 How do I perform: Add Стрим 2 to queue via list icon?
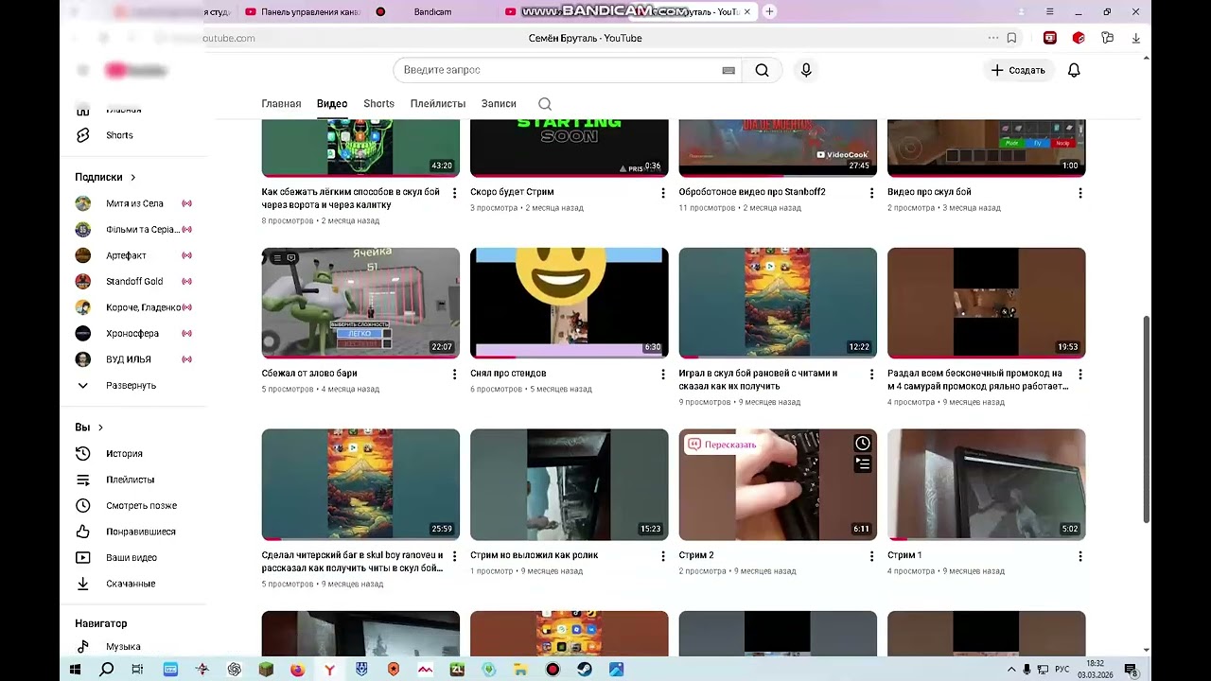pyautogui.click(x=863, y=463)
